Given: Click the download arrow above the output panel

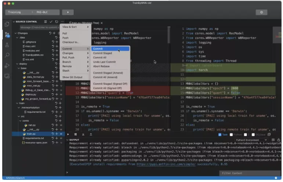Looking at the screenshot, I should coord(83,134).
